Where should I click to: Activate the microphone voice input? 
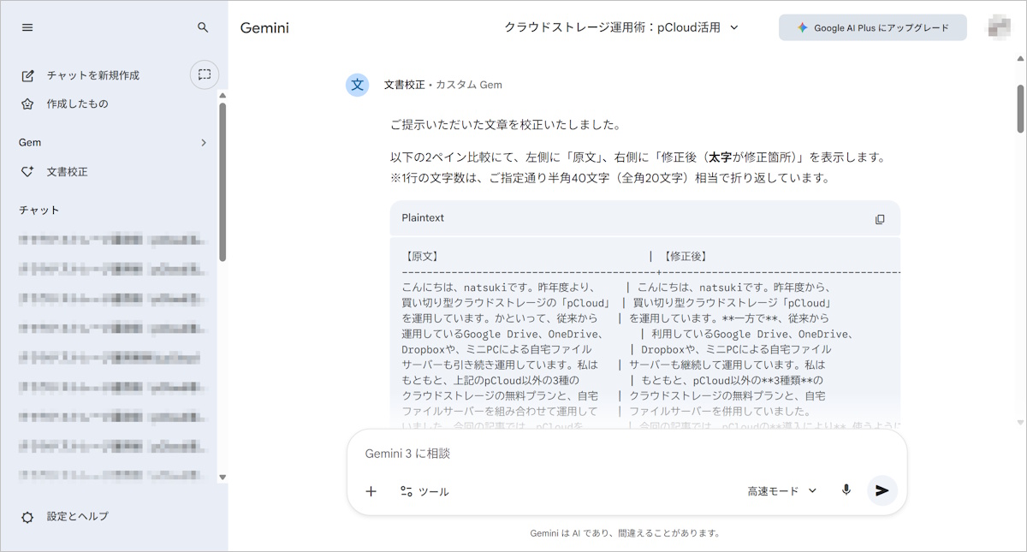point(846,490)
